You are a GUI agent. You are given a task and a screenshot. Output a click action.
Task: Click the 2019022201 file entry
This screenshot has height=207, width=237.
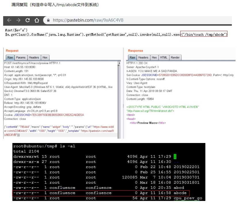(x=186, y=167)
